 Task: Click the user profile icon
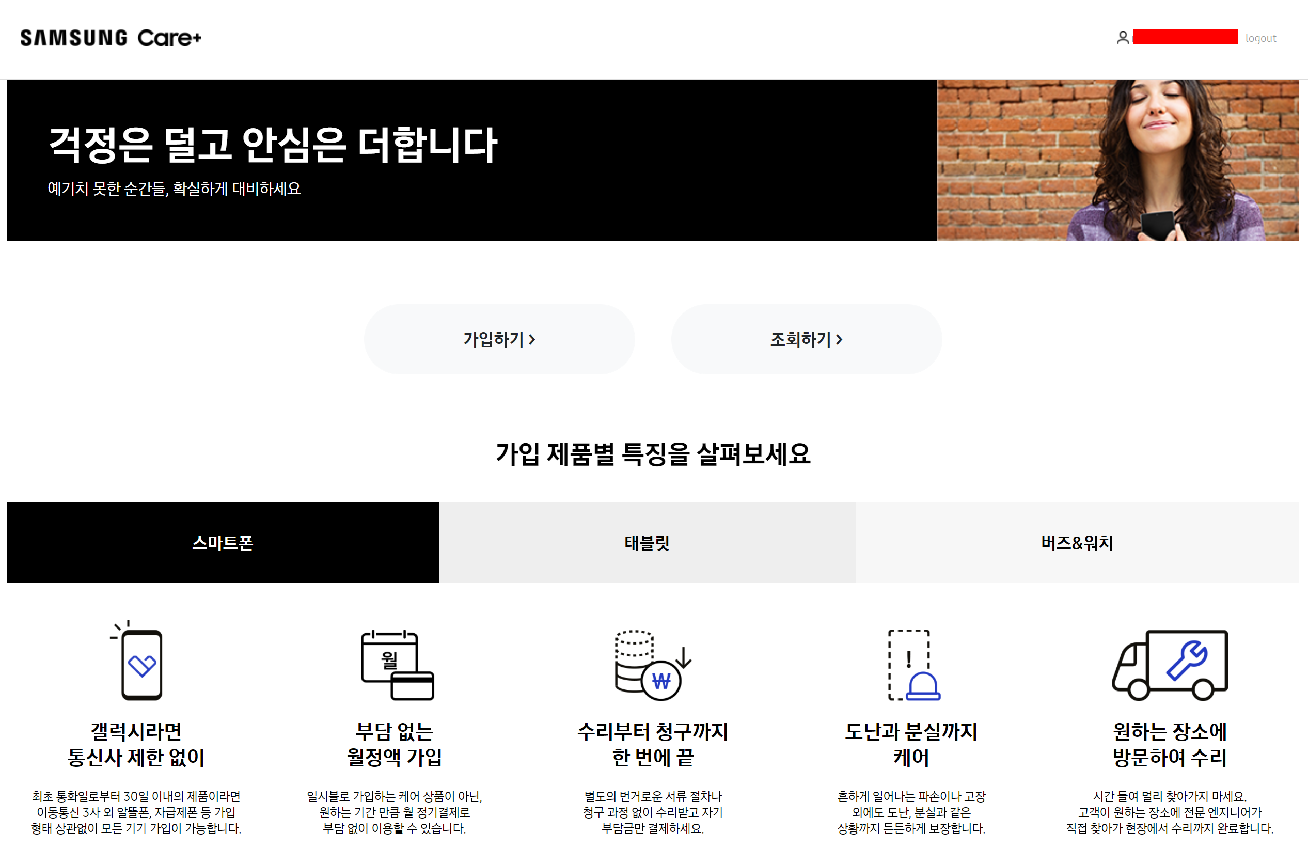[1122, 37]
